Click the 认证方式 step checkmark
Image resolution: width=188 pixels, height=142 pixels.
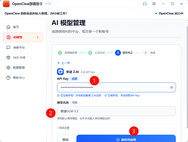[x=90, y=53]
